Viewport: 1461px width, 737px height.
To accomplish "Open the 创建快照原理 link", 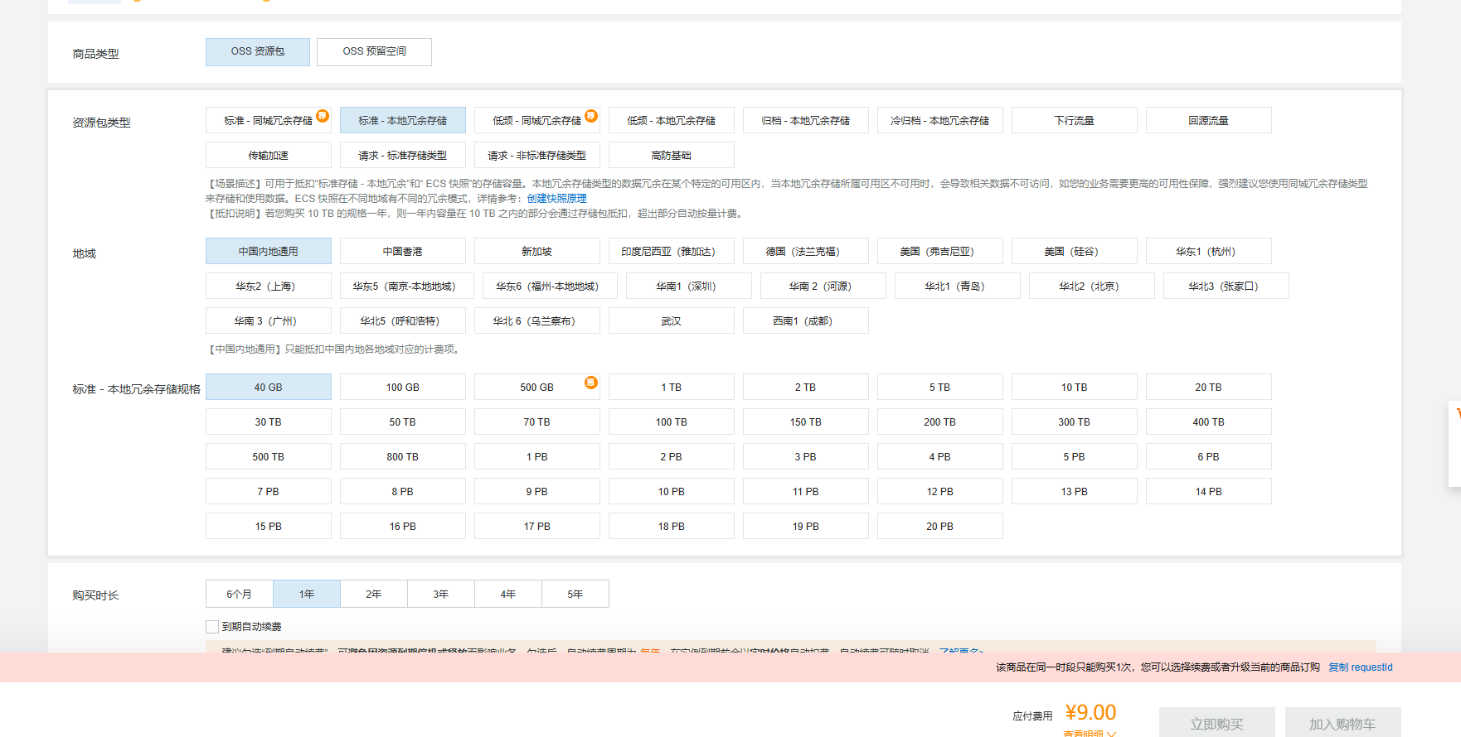I will tap(556, 199).
